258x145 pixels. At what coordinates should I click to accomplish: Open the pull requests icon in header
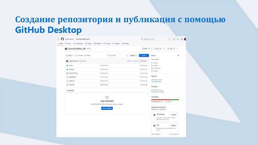(178, 39)
